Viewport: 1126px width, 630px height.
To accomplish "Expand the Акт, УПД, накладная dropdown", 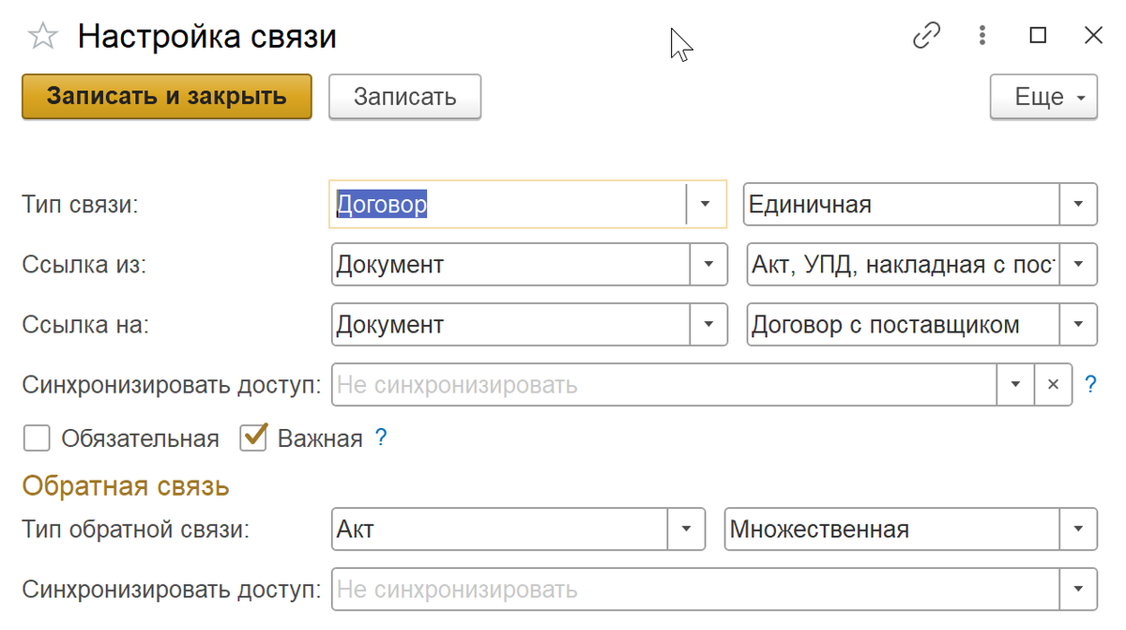I will coord(1078,265).
